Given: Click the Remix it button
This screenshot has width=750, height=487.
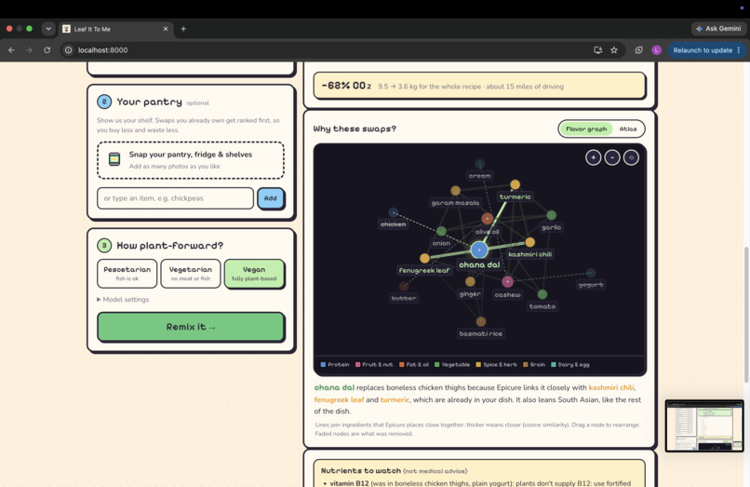Looking at the screenshot, I should point(191,327).
